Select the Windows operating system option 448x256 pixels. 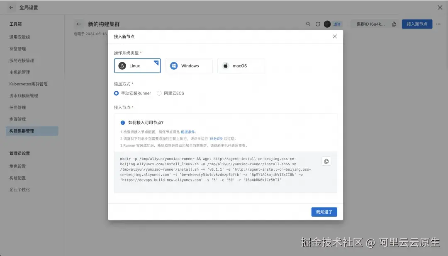coord(189,65)
